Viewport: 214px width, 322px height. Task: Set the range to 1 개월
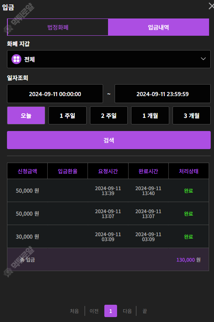tap(150, 115)
